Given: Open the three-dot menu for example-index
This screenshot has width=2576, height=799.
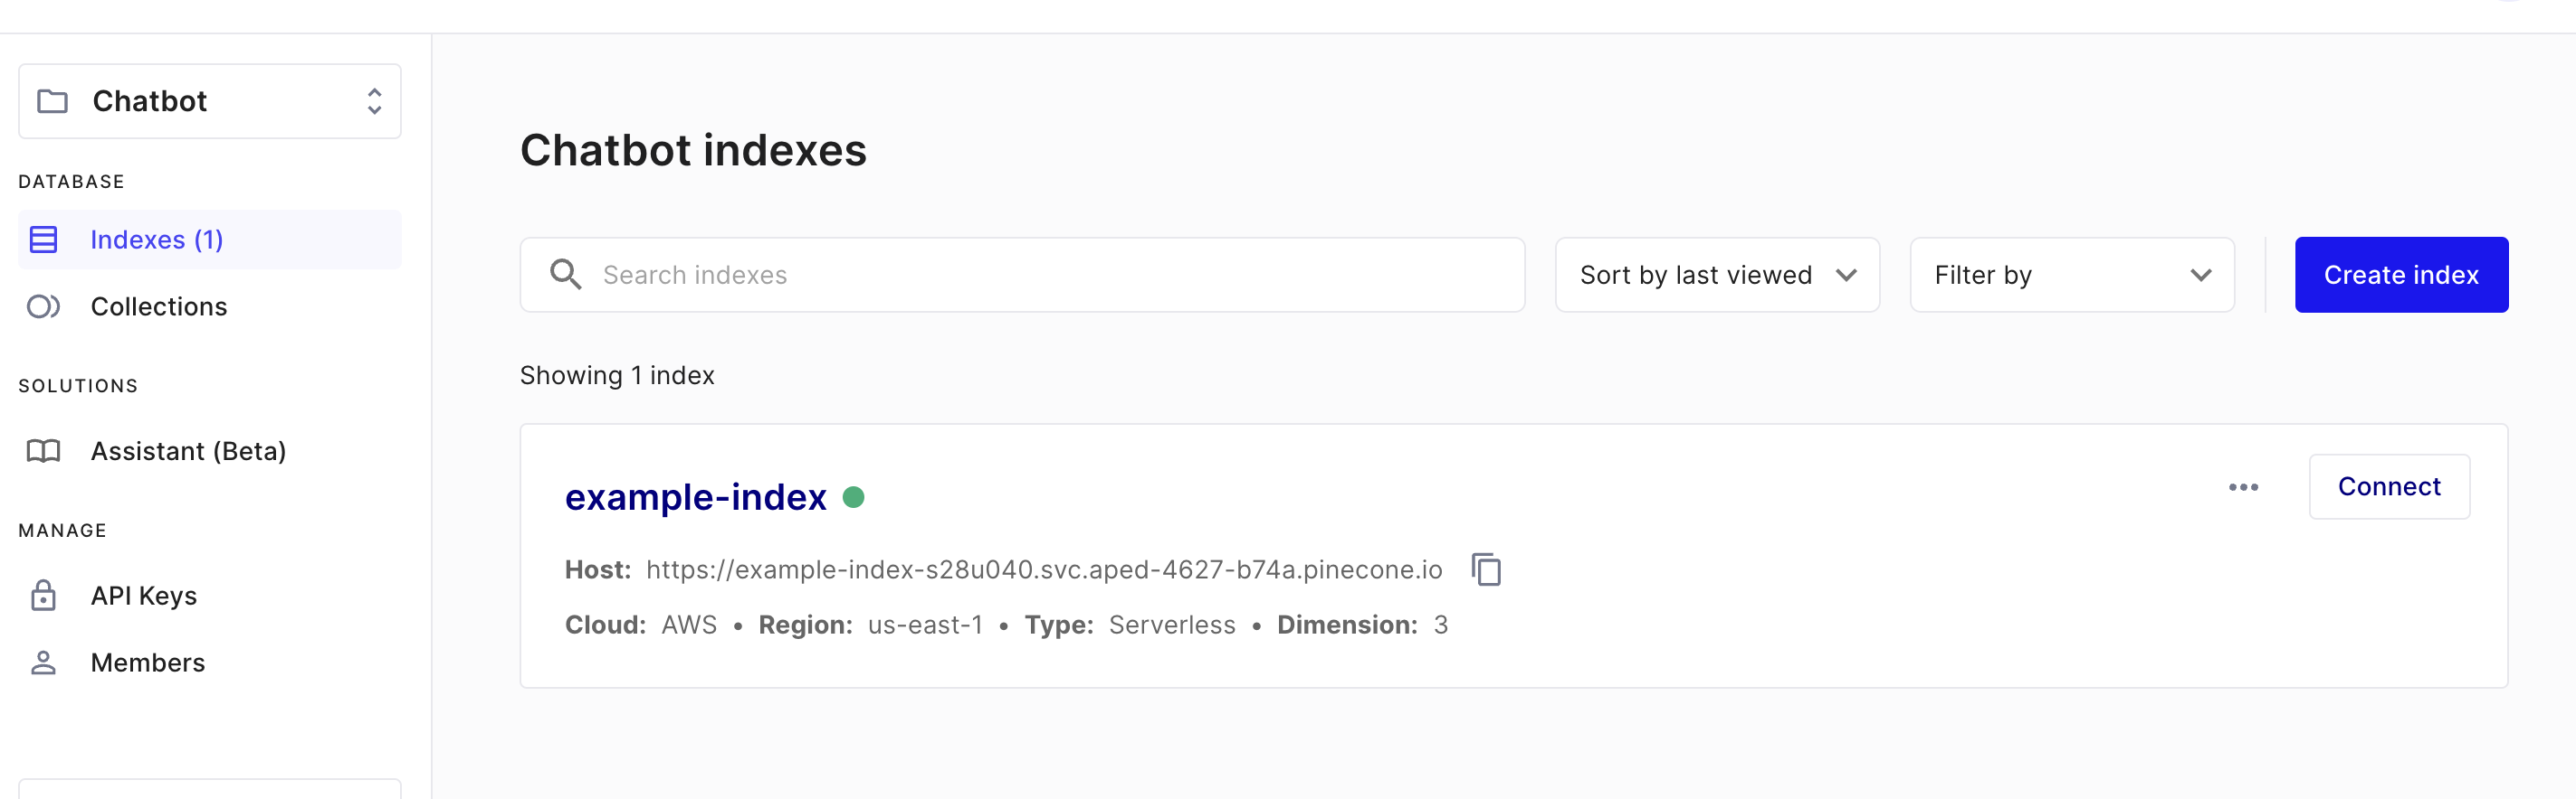Looking at the screenshot, I should pos(2243,487).
